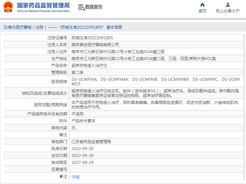Click the 结构及组成 description text

tap(155, 93)
